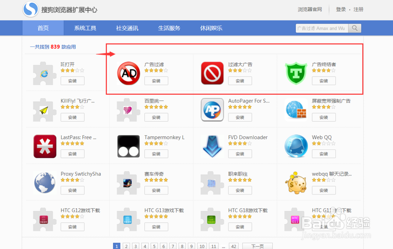Open the webqq piggy bank icon
393x249 pixels.
coord(296,183)
